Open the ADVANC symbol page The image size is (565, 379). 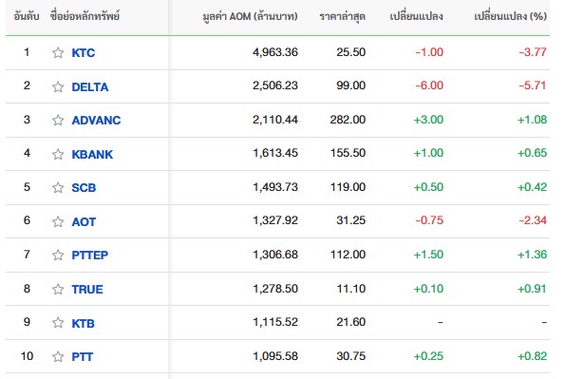pos(96,120)
